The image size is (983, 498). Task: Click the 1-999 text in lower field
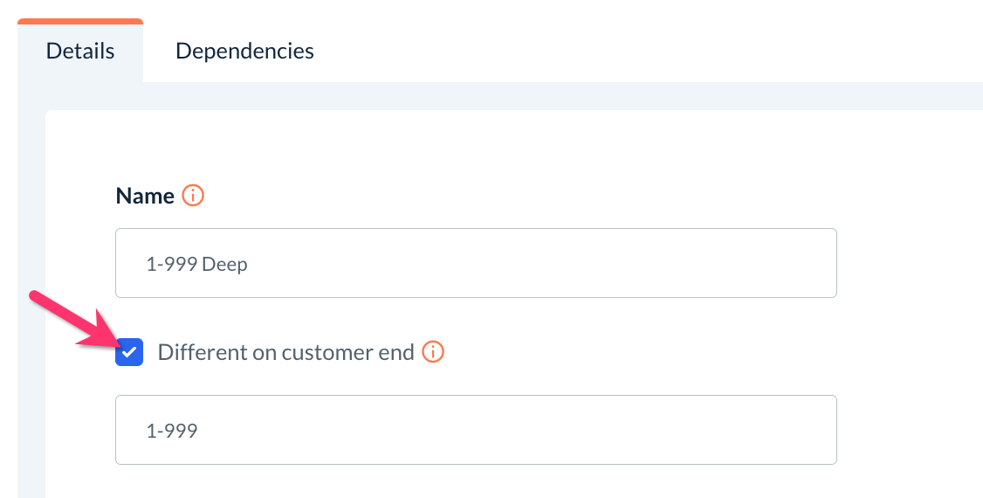172,431
